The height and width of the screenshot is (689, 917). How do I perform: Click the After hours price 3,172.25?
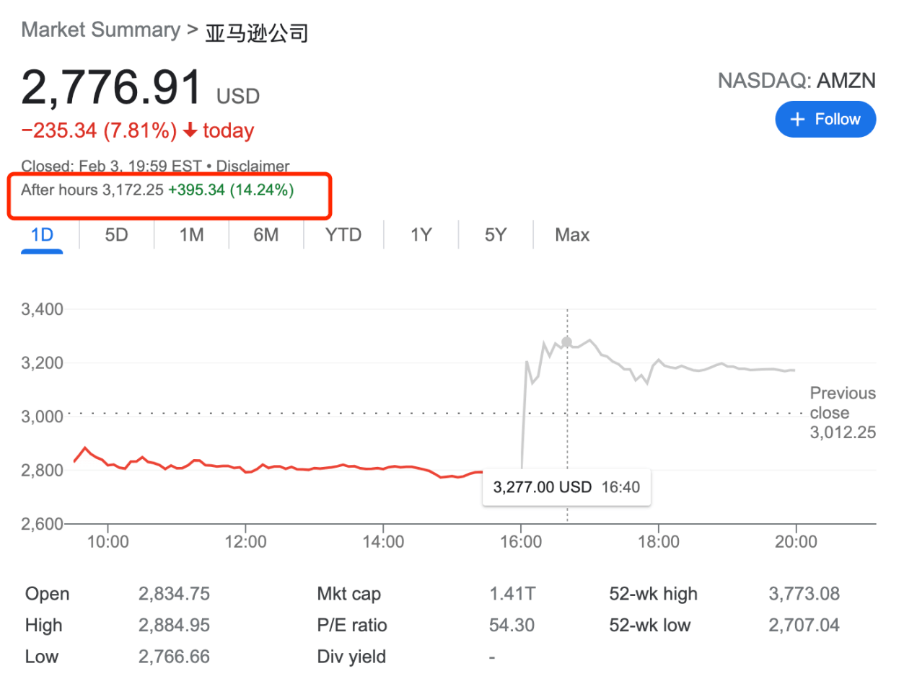pos(133,190)
